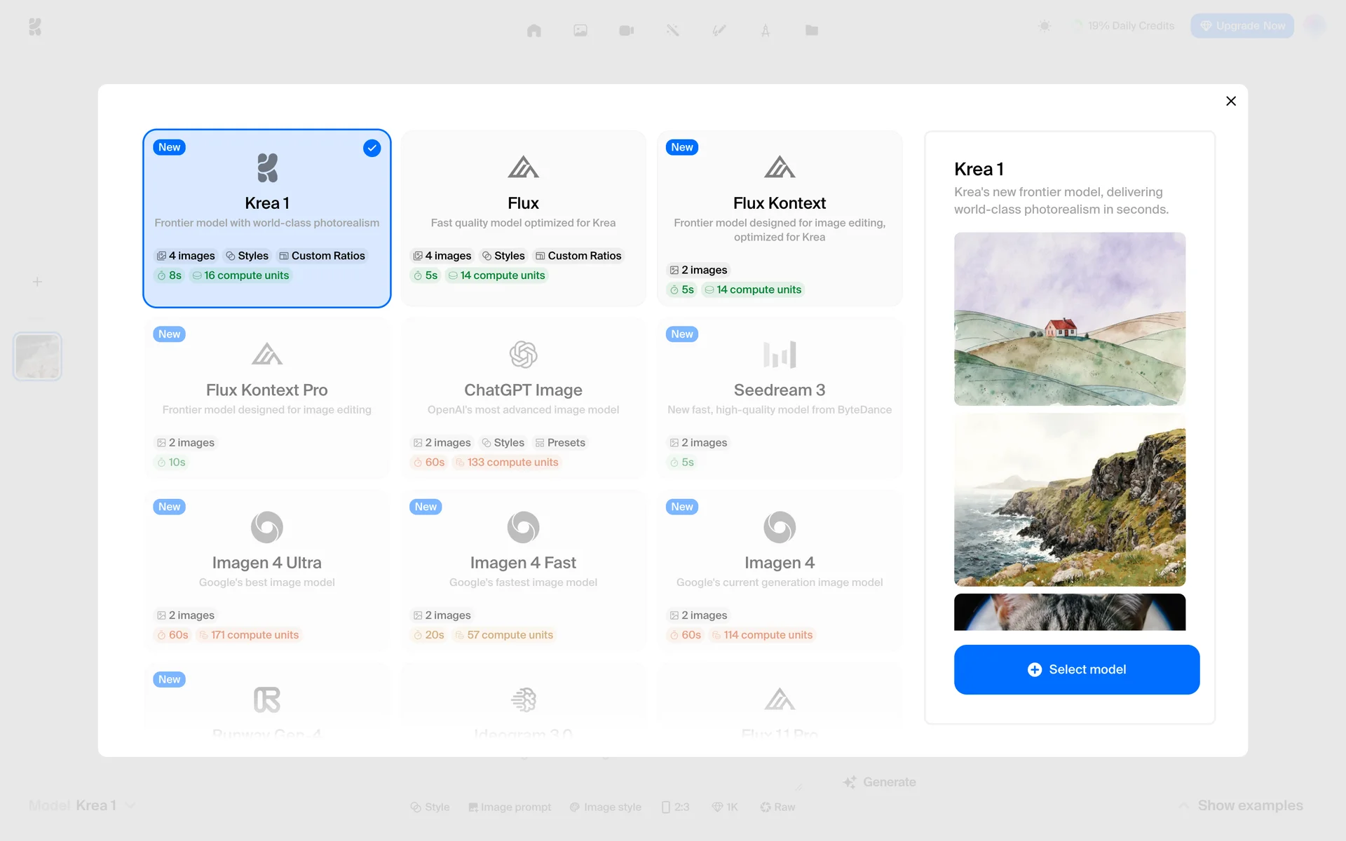Close the model picker dialog
Image resolution: width=1346 pixels, height=841 pixels.
[x=1230, y=101]
